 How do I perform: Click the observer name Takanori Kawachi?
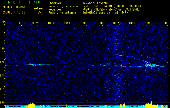pos(95,3)
